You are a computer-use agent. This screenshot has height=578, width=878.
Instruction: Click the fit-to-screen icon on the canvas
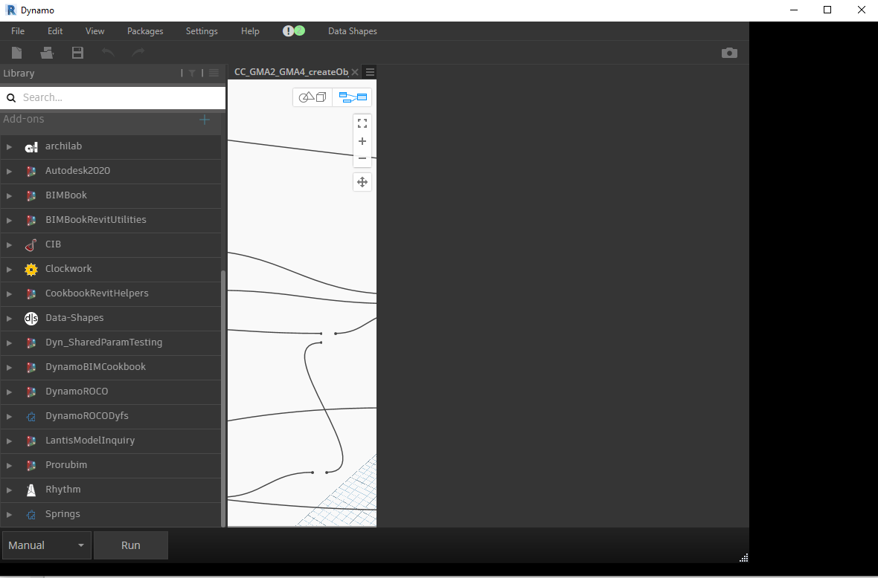tap(362, 123)
